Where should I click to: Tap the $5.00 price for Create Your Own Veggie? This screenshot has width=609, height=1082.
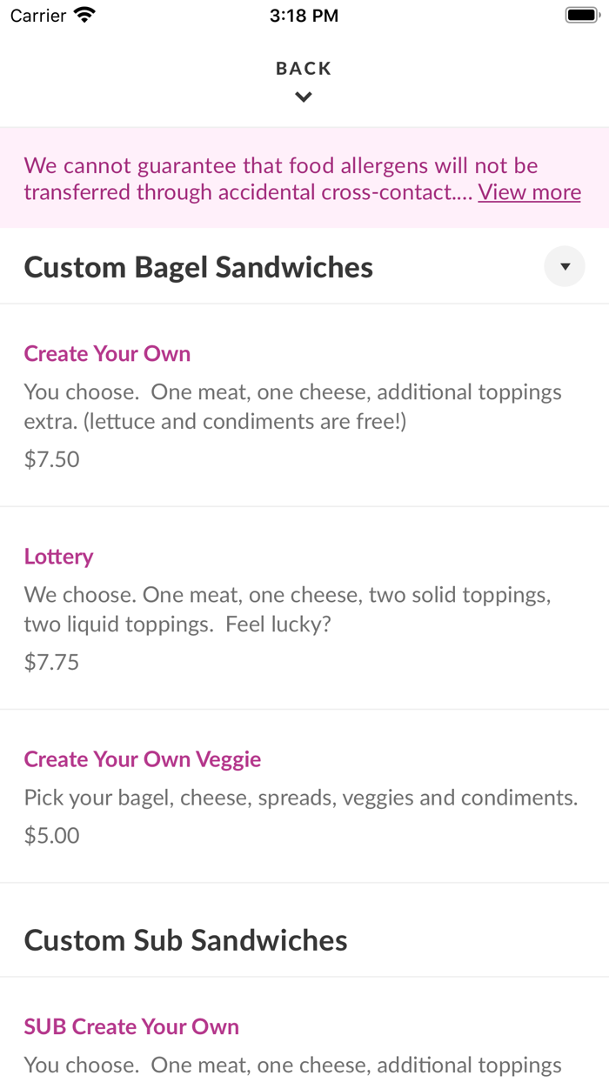pos(50,835)
